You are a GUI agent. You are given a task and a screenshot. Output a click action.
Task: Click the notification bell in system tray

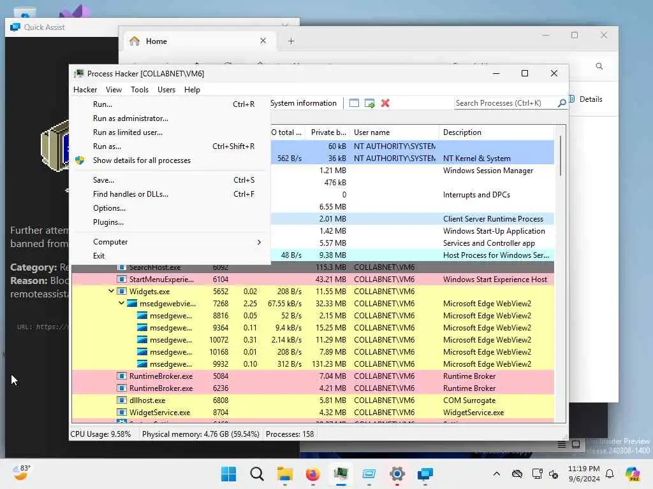pos(610,474)
